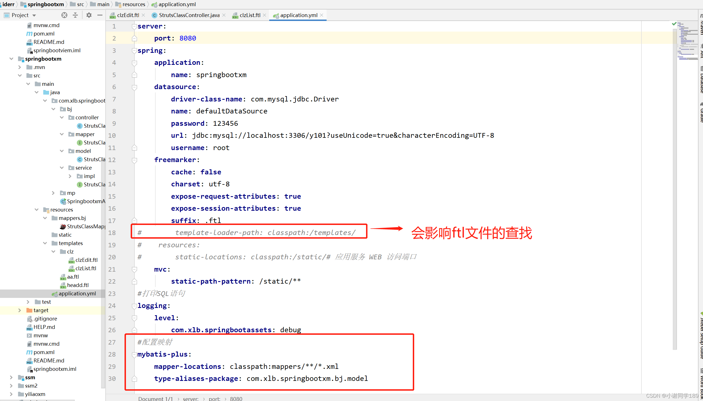Click the collapse all icon in Project panel
The height and width of the screenshot is (401, 703).
click(75, 15)
